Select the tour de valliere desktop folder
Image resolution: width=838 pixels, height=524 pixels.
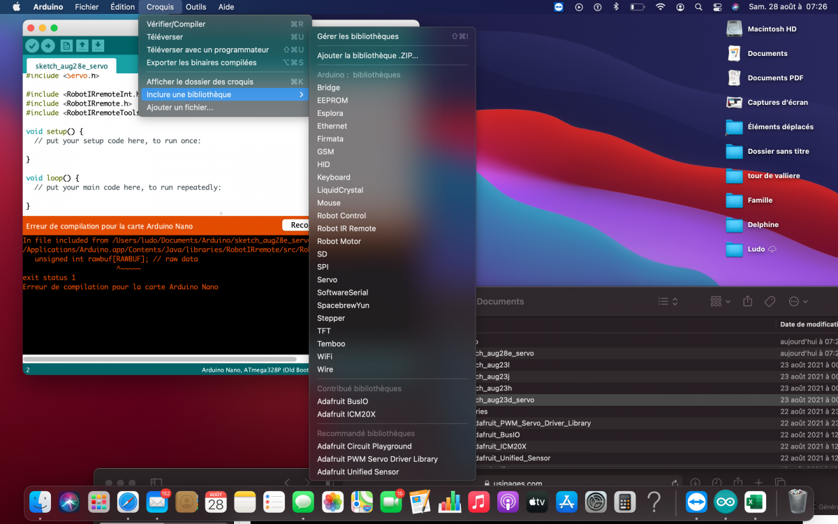coord(763,176)
